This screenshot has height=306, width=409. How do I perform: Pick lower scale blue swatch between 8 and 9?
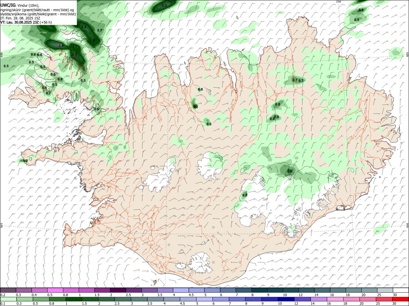click(x=253, y=299)
